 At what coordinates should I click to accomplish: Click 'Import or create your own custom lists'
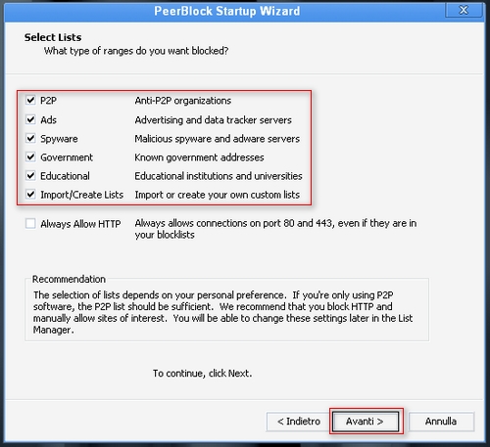(218, 195)
